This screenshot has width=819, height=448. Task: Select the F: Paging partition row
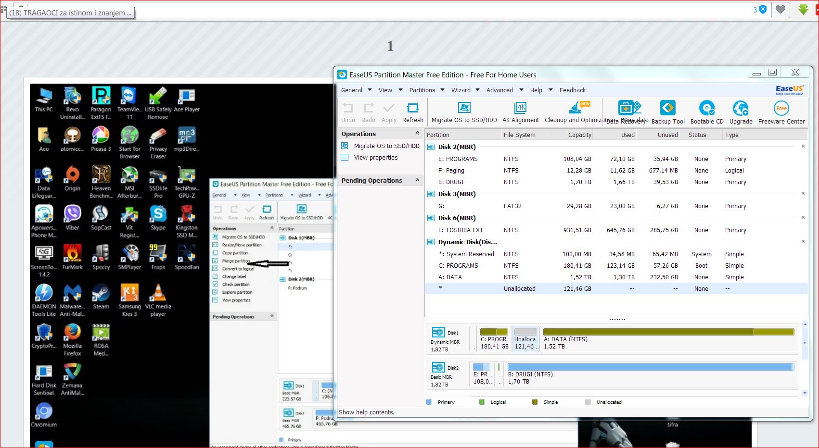click(616, 171)
